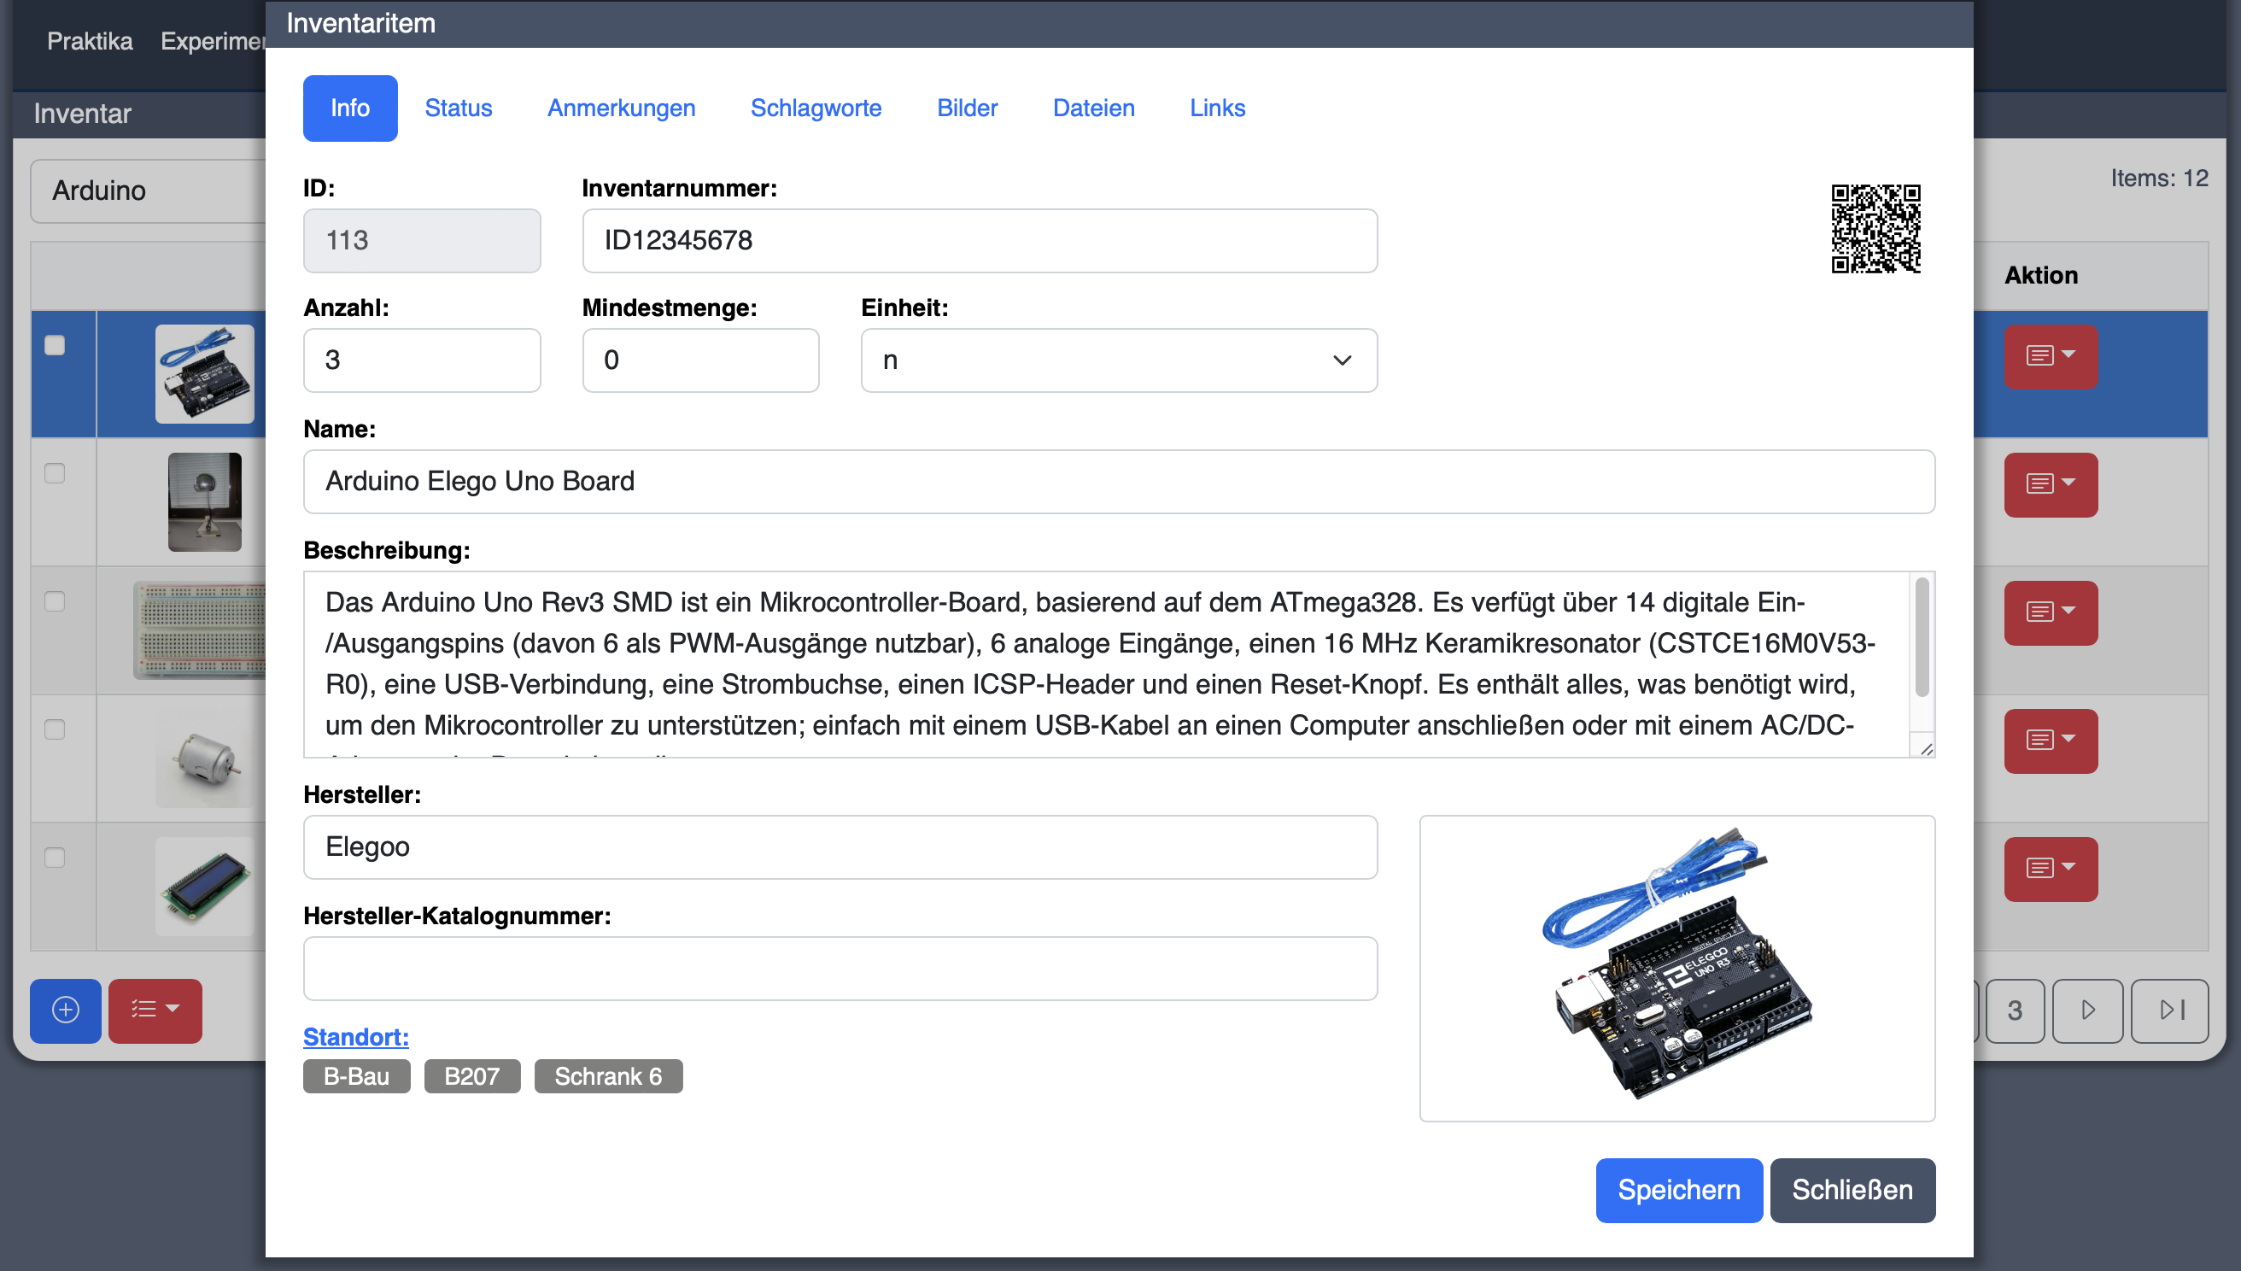This screenshot has height=1271, width=2241.
Task: Click the Mindestmenge field
Action: 701,360
